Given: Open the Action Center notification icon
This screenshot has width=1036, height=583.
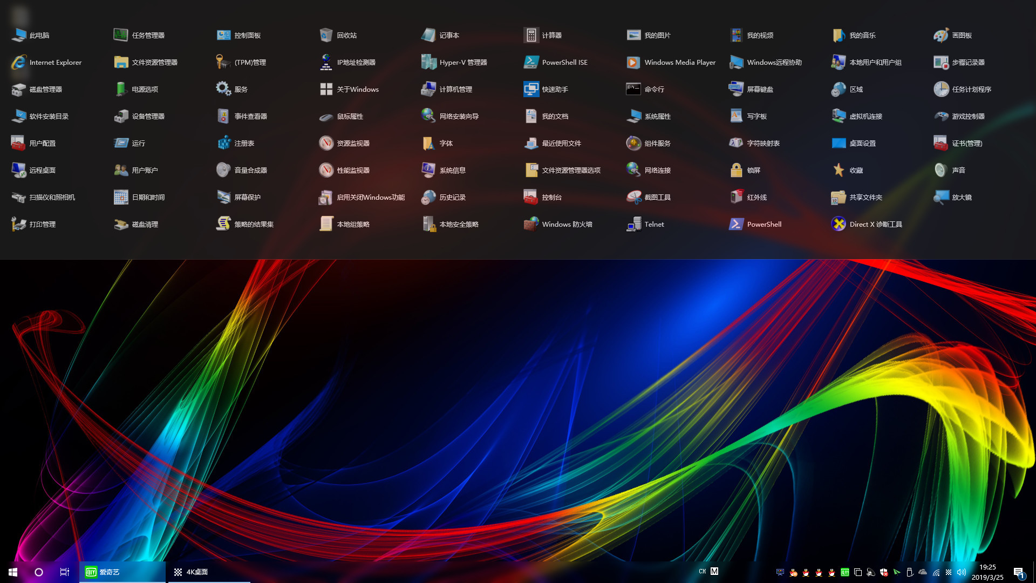Looking at the screenshot, I should (1019, 572).
